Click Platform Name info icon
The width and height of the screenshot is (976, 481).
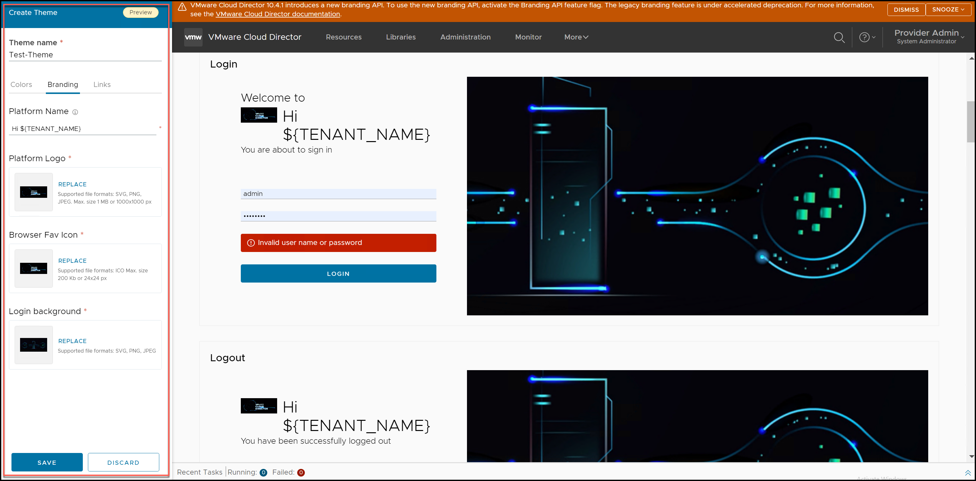click(75, 112)
